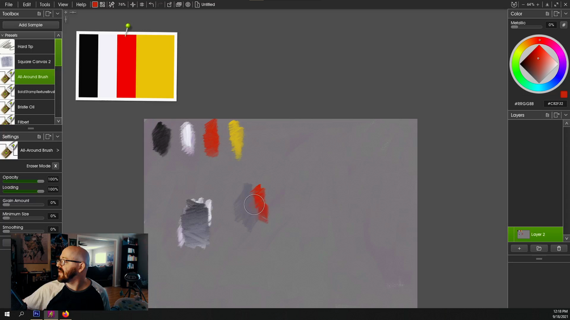
Task: Create a layer group with folder button
Action: click(x=539, y=249)
